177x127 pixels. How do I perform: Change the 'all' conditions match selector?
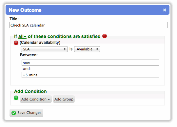point(22,37)
